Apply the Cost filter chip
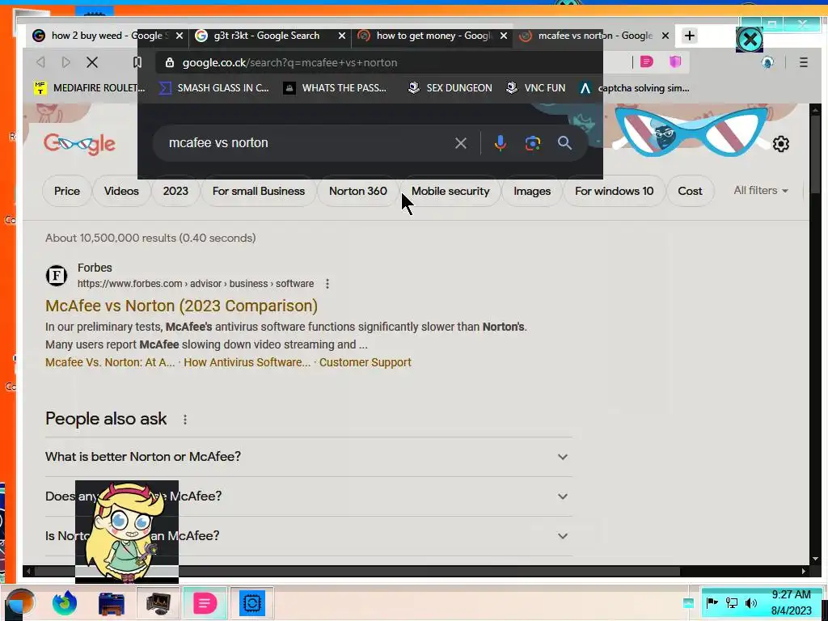Screen dimensions: 828x621 coord(691,191)
